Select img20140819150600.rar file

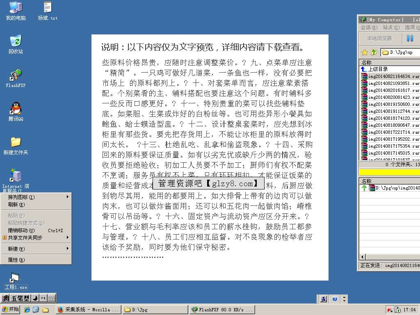pyautogui.click(x=390, y=104)
